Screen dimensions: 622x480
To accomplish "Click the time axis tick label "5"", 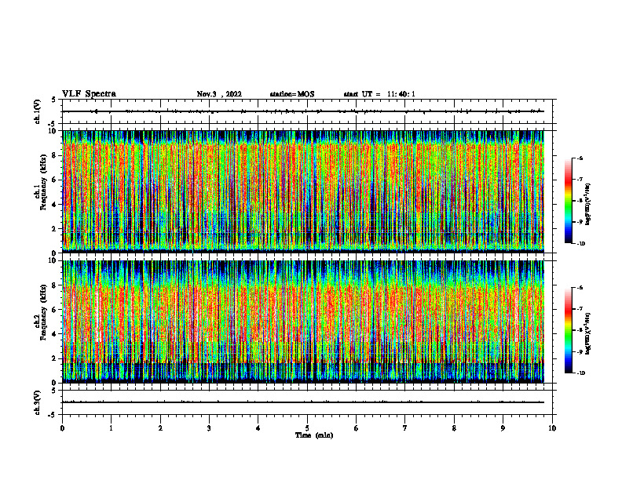I will point(307,428).
